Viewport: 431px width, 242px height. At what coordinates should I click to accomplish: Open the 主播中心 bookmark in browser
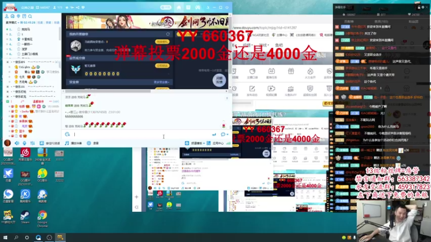pos(280,35)
